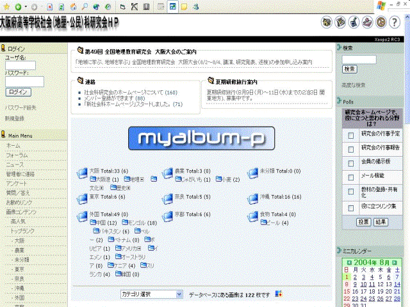The height and width of the screenshot is (307, 410).
Task: Click the album icon beside 京都 Total:6
Action: 167,216
